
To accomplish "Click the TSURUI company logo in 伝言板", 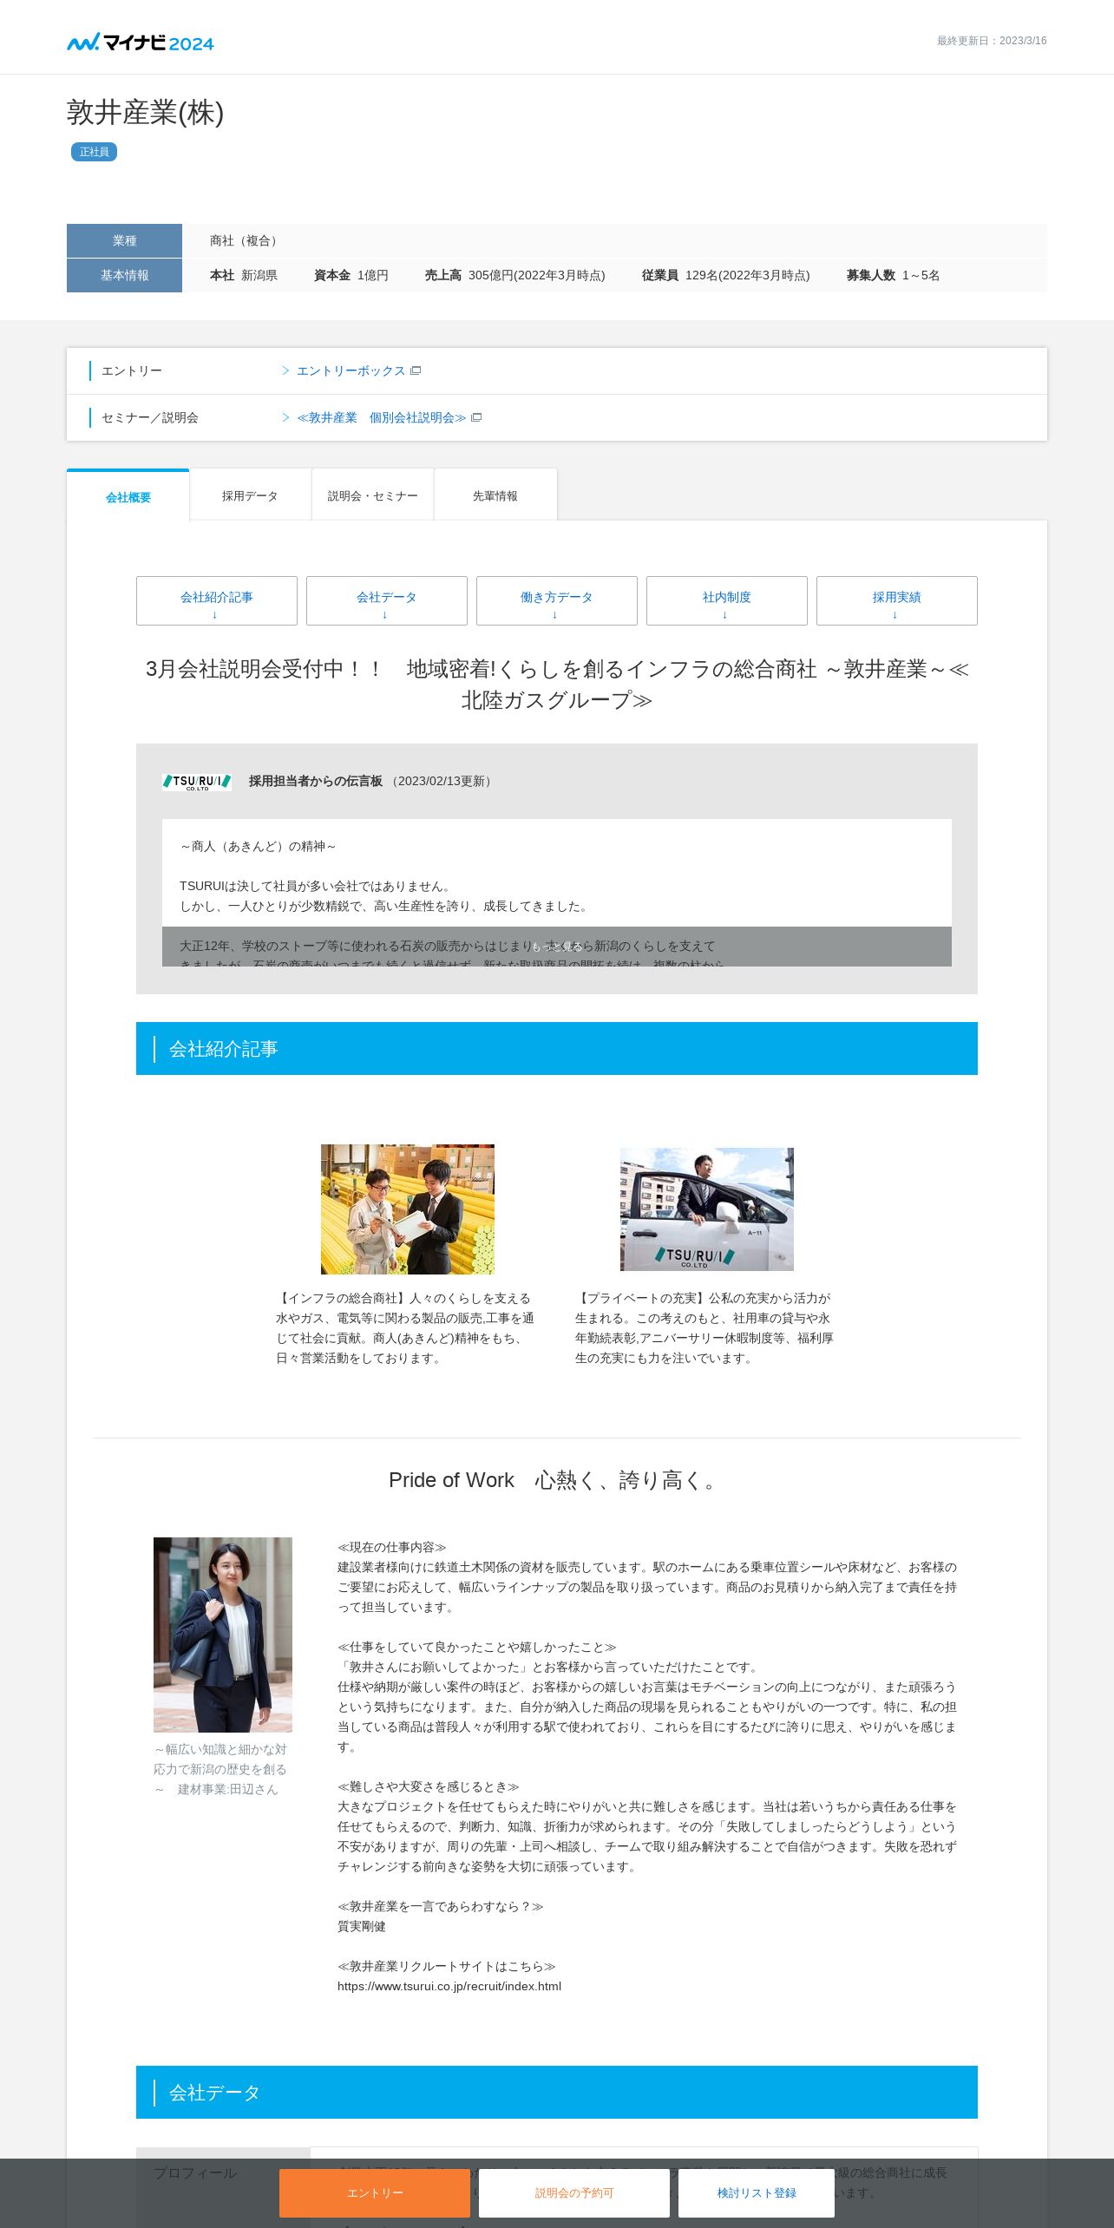I will tap(197, 782).
